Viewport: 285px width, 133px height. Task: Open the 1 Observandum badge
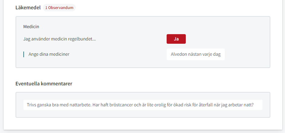(59, 8)
